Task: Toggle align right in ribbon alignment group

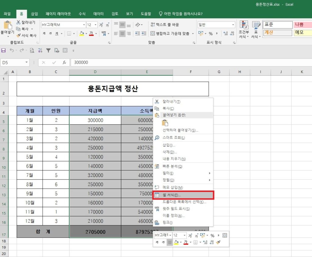Action: pyautogui.click(x=129, y=33)
